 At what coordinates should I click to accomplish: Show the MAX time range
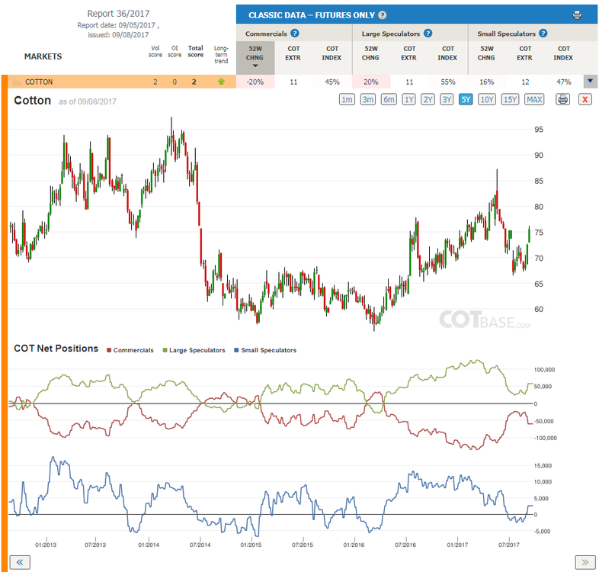coord(534,99)
